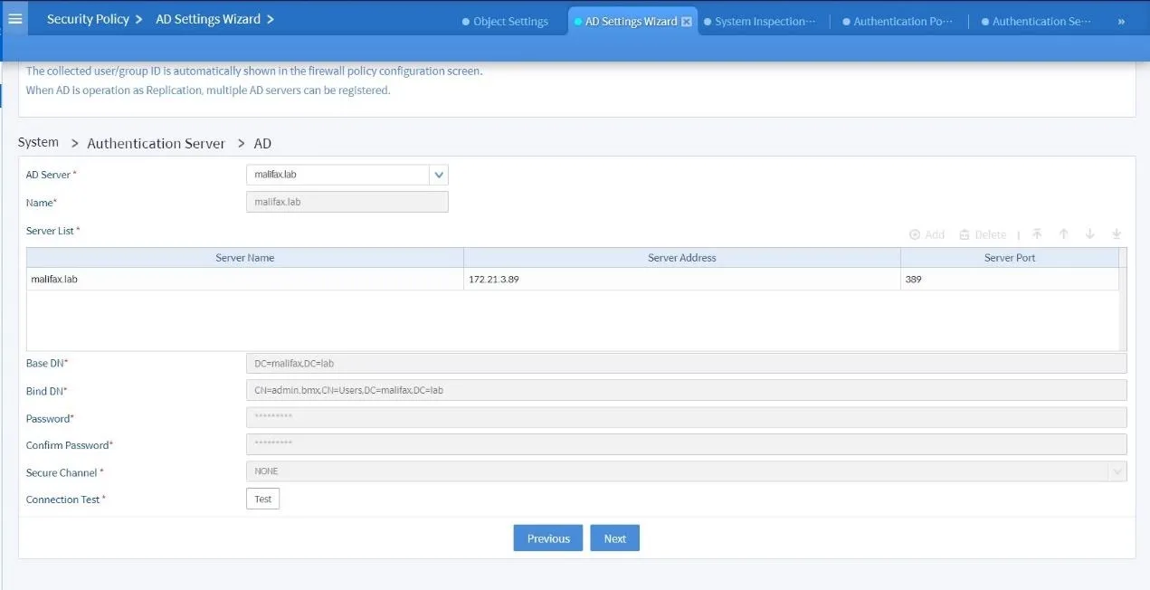Open the AD Server dropdown
Image resolution: width=1150 pixels, height=590 pixels.
[x=439, y=174]
